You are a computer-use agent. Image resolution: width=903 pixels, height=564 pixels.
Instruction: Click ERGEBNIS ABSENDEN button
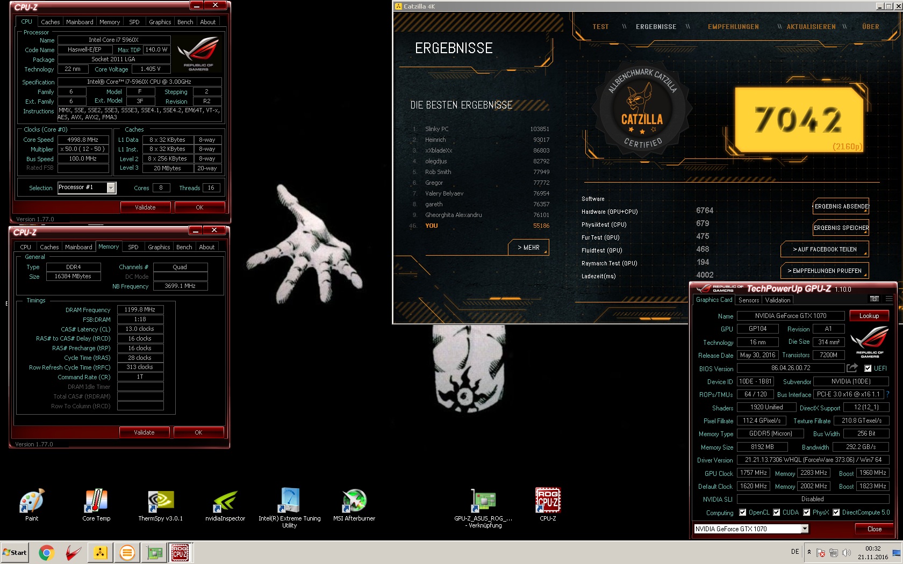841,206
